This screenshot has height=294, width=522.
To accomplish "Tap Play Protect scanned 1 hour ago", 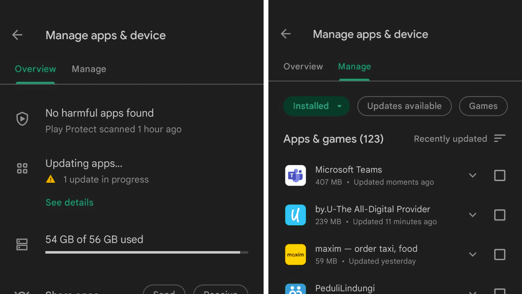I will tap(114, 129).
